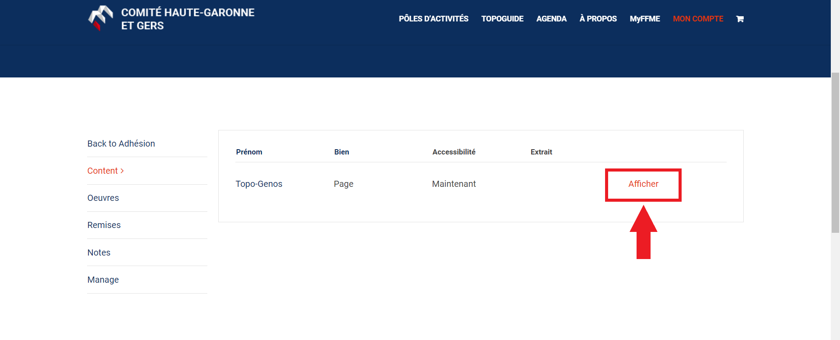Click the Comité Haute-Garonne et Gers site title
This screenshot has width=840, height=340.
coord(188,19)
